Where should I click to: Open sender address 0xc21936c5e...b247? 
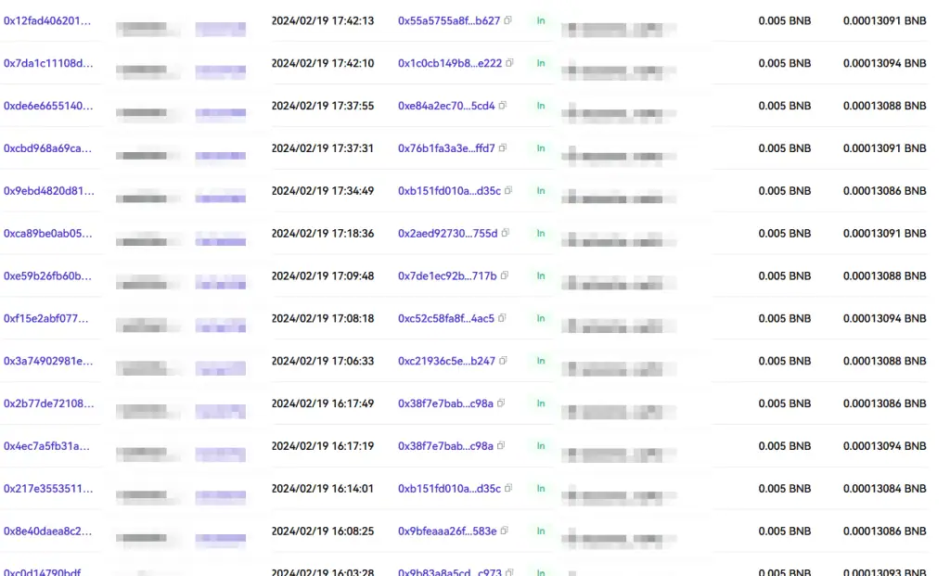tap(446, 362)
